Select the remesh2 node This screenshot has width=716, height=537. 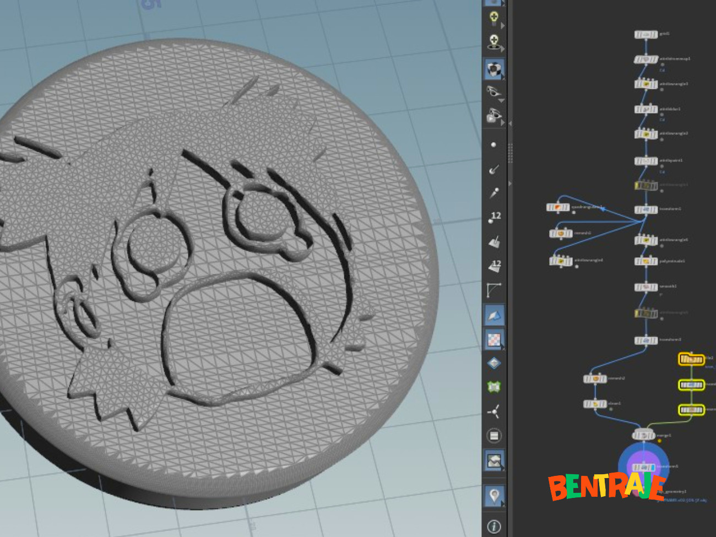tap(595, 378)
